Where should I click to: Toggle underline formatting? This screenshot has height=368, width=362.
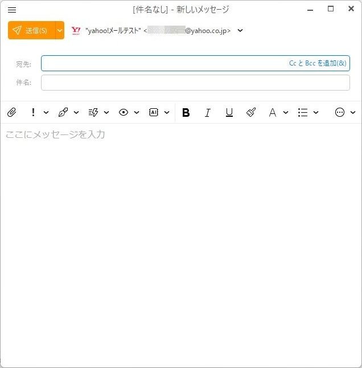click(x=229, y=113)
